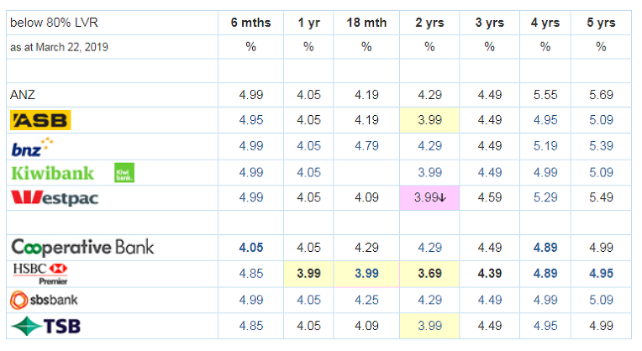Click the HSBC Premier logo

tap(39, 274)
